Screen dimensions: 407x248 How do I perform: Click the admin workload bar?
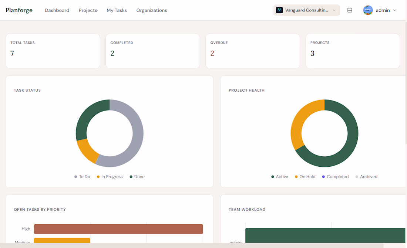coord(325,235)
